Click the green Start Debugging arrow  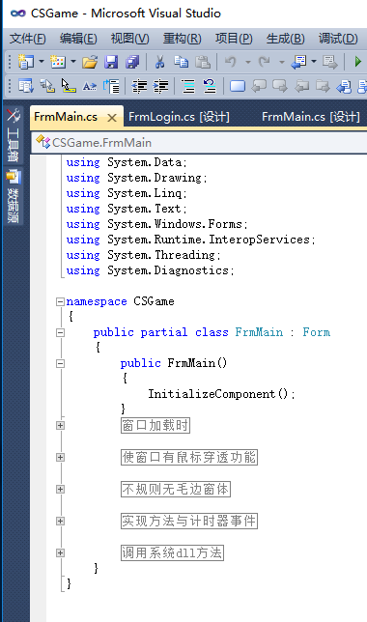[358, 62]
